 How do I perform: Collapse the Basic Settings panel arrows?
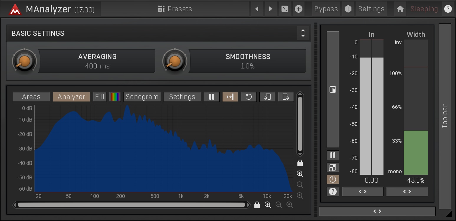click(x=303, y=33)
